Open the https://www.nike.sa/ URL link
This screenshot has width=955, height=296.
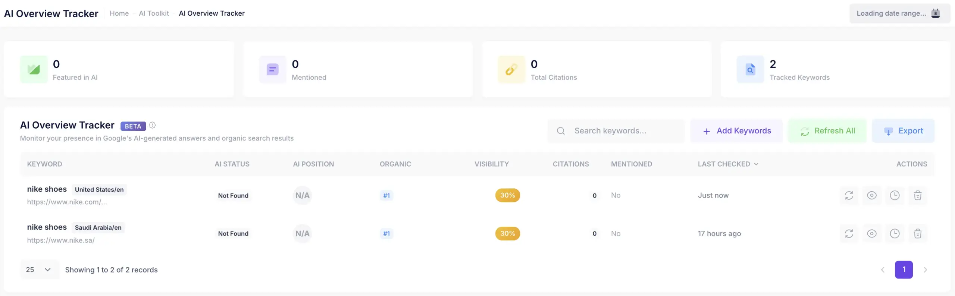tap(61, 240)
